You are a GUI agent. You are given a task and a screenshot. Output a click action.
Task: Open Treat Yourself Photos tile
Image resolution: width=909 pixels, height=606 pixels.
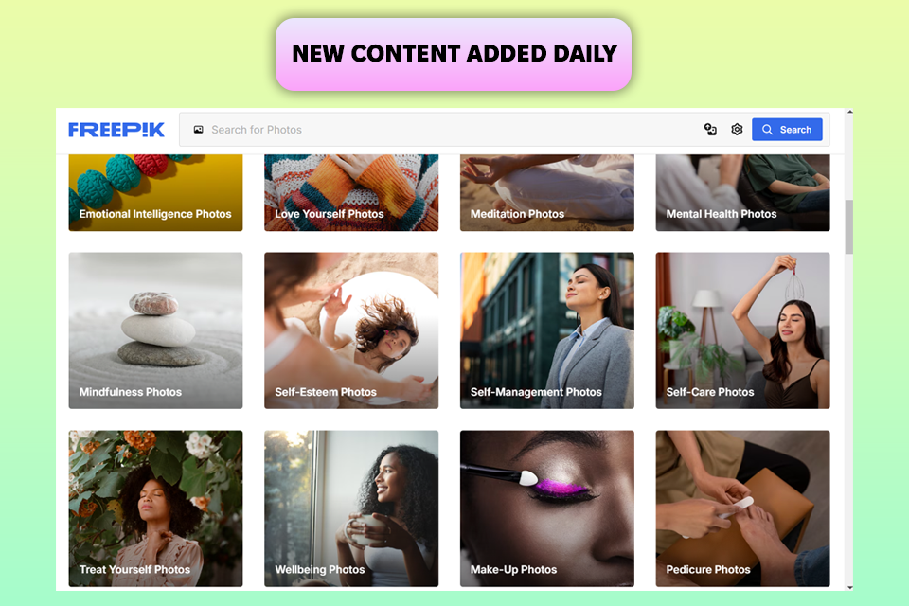click(155, 508)
